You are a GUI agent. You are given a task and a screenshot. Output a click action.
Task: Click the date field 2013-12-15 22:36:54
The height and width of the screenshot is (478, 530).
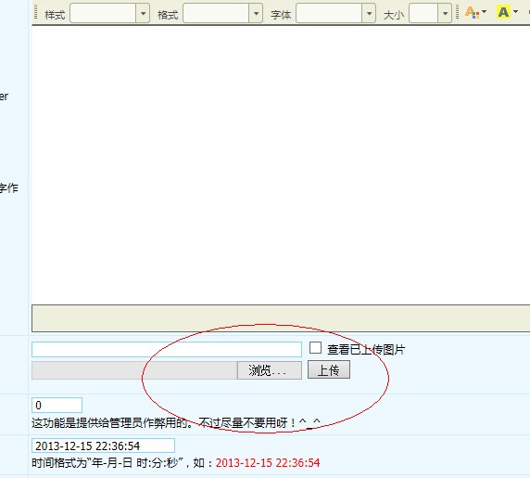[x=103, y=446]
